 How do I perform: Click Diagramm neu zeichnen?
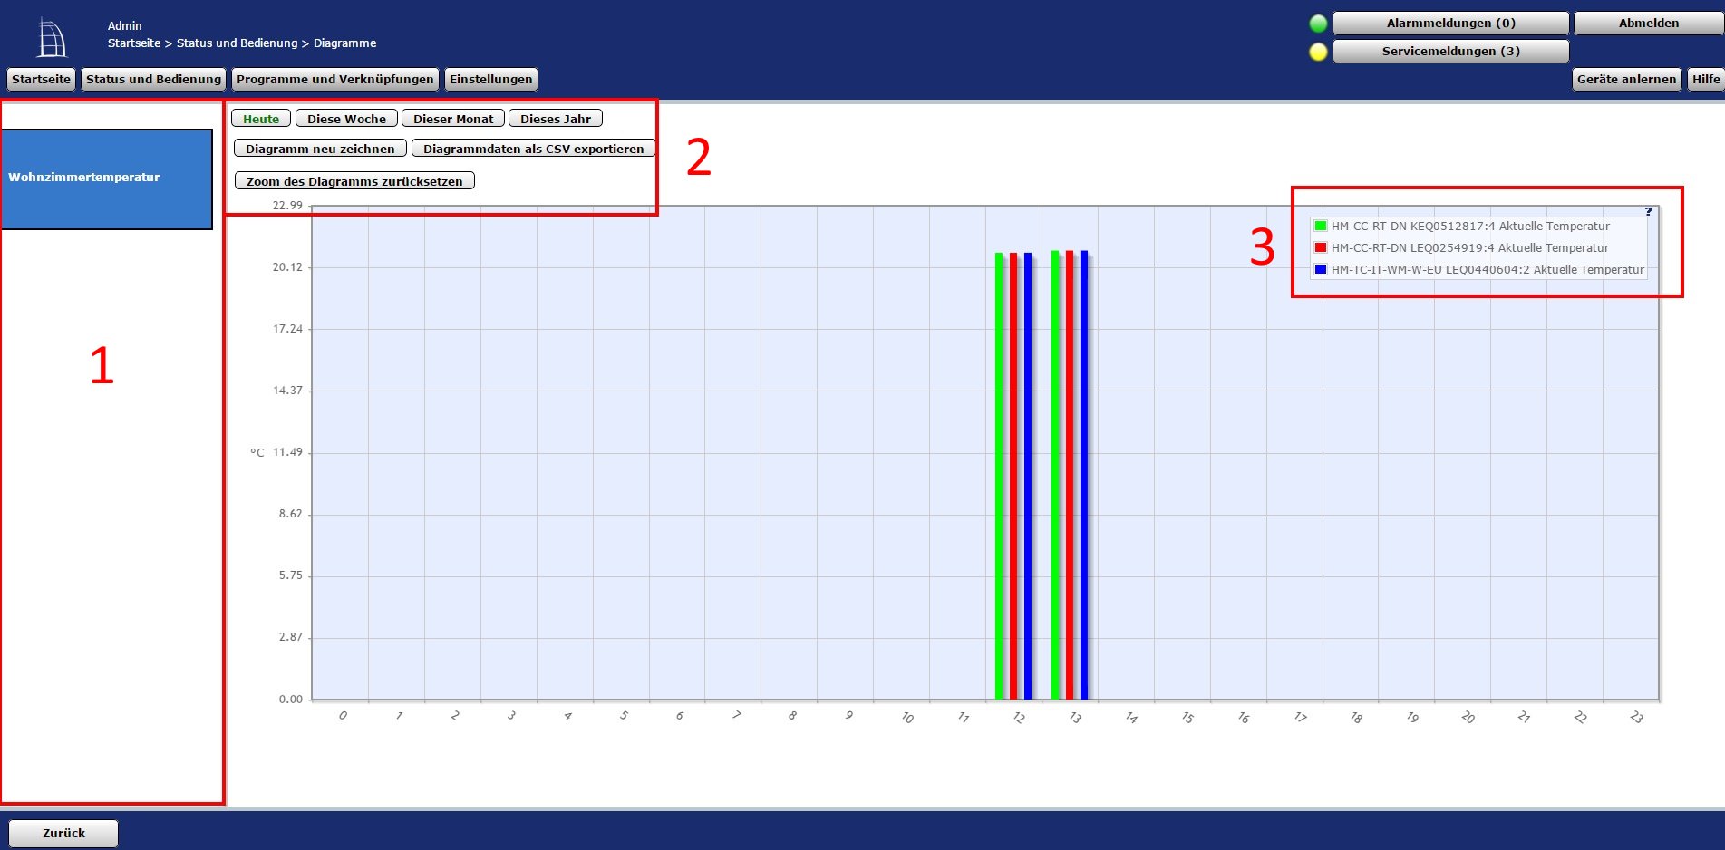click(x=320, y=149)
